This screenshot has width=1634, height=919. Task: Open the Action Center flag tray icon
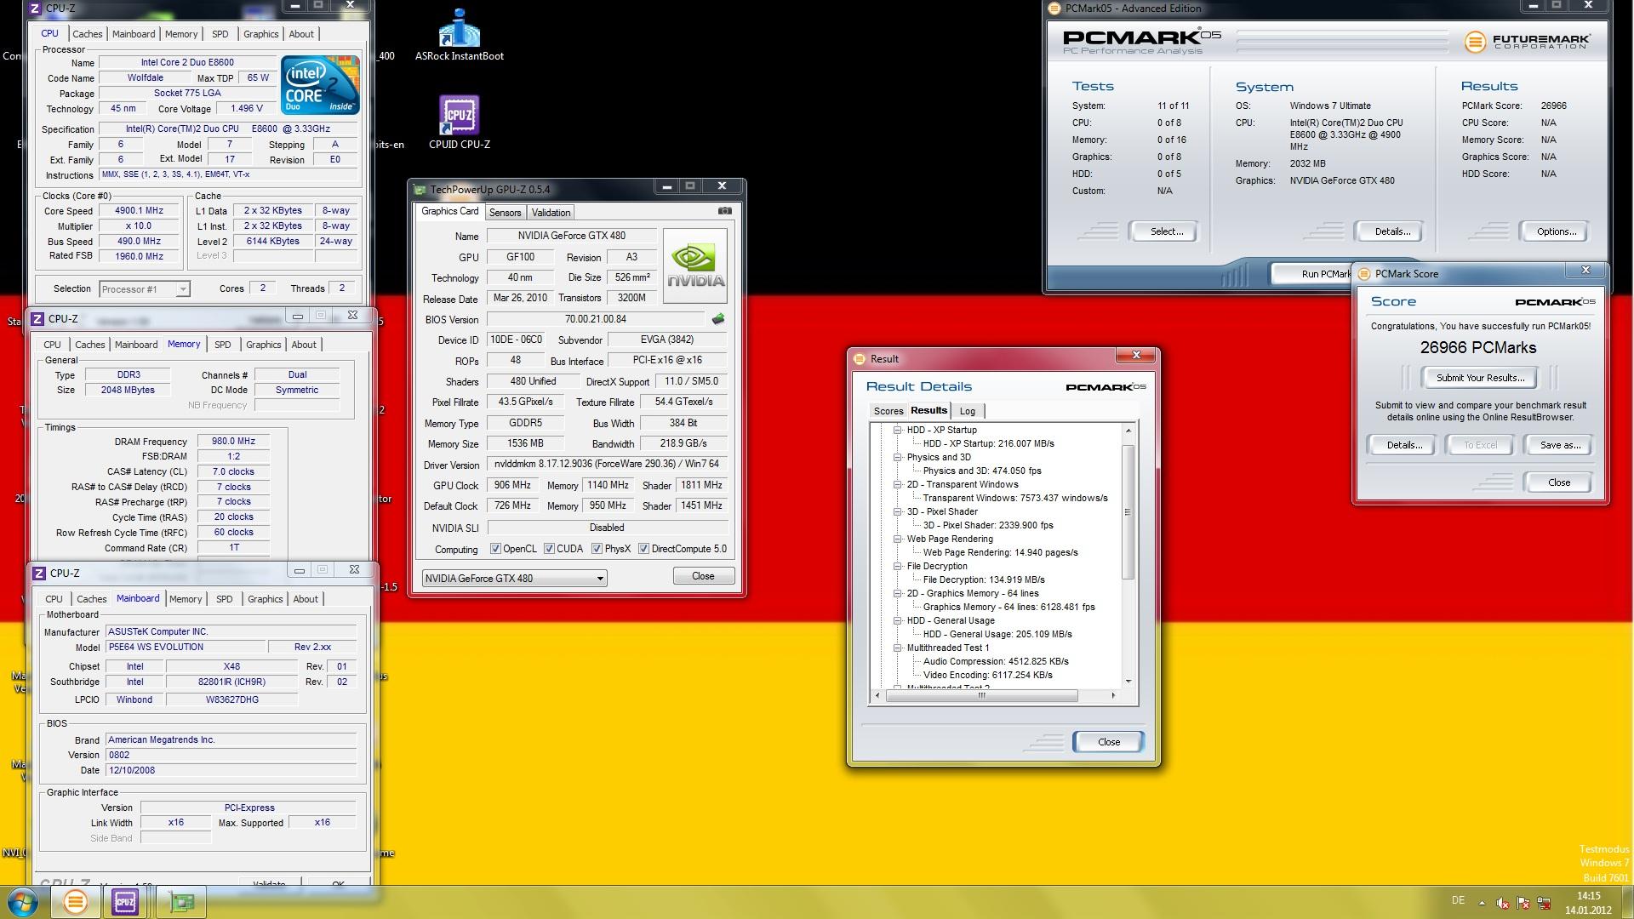pyautogui.click(x=1523, y=903)
